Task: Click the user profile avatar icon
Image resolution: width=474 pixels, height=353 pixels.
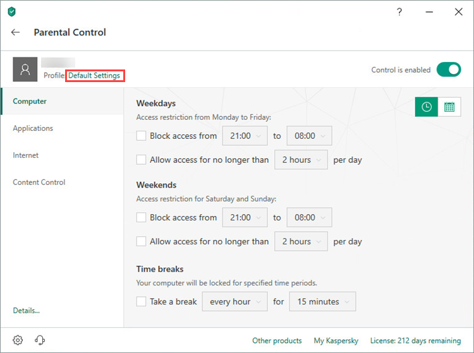Action: pos(25,69)
